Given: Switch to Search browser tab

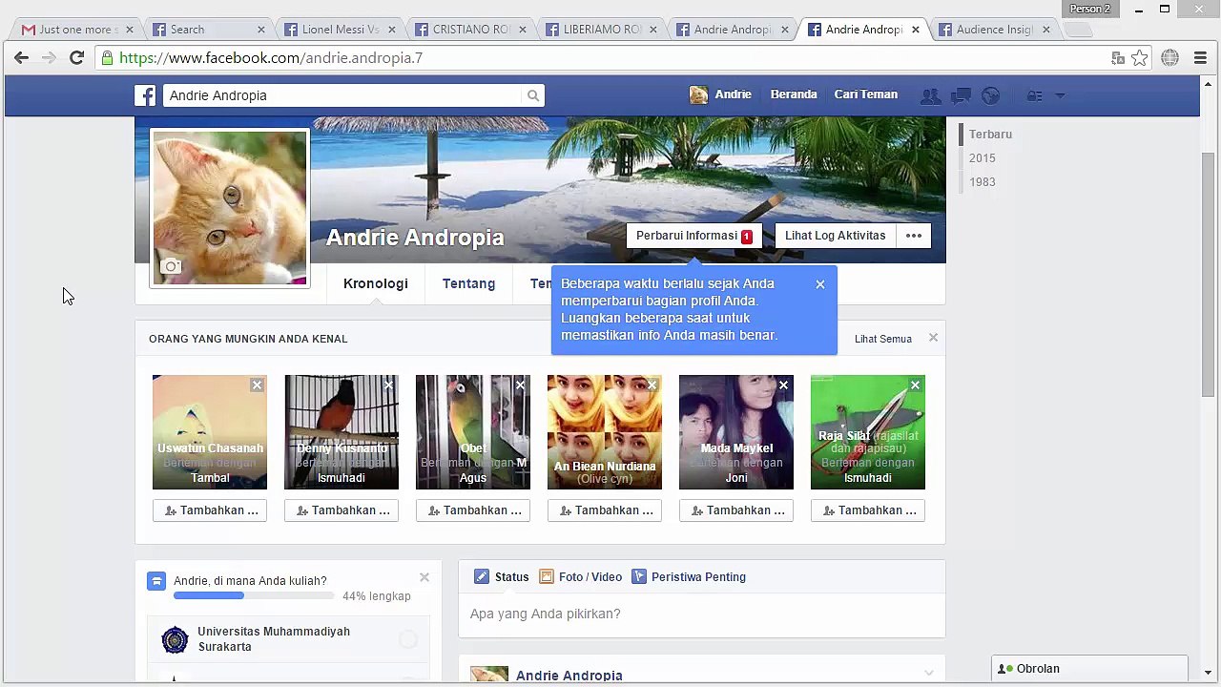Looking at the screenshot, I should (207, 30).
